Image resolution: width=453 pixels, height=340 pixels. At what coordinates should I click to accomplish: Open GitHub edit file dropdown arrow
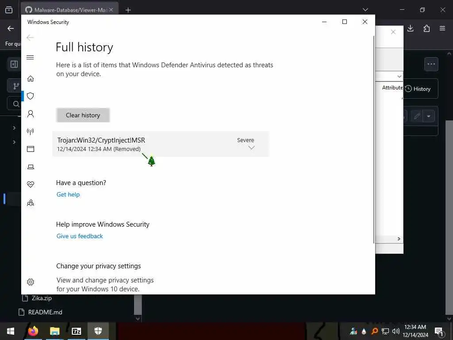click(429, 116)
